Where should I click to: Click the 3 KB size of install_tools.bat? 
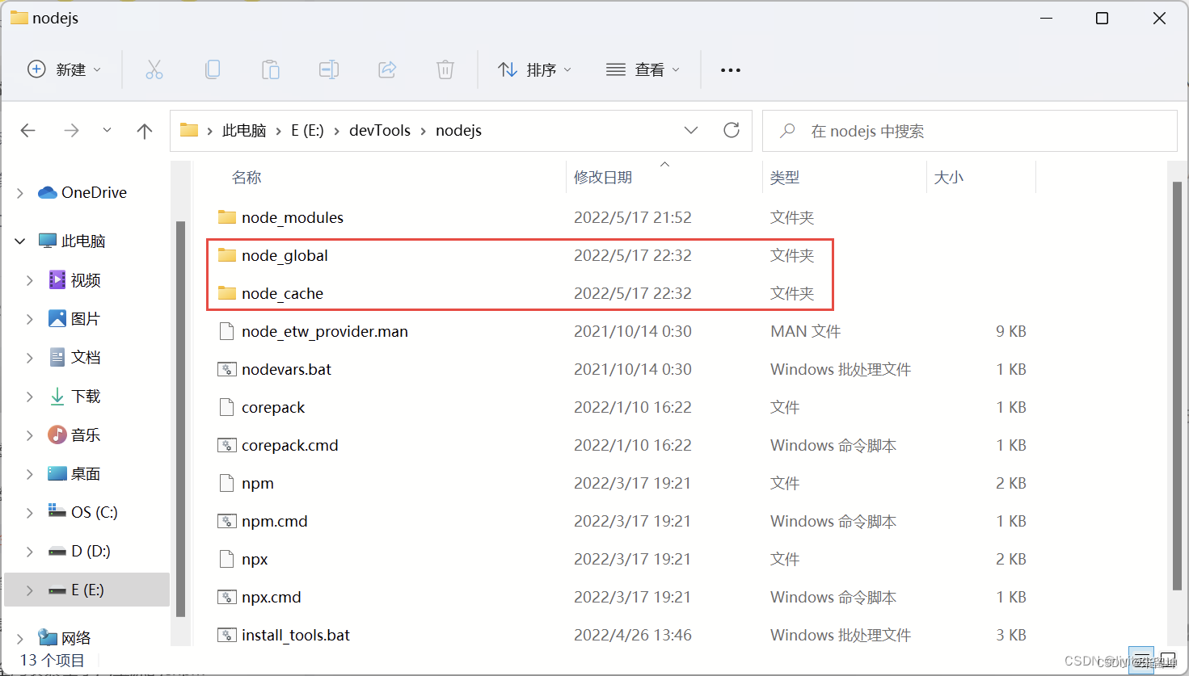coord(1011,635)
